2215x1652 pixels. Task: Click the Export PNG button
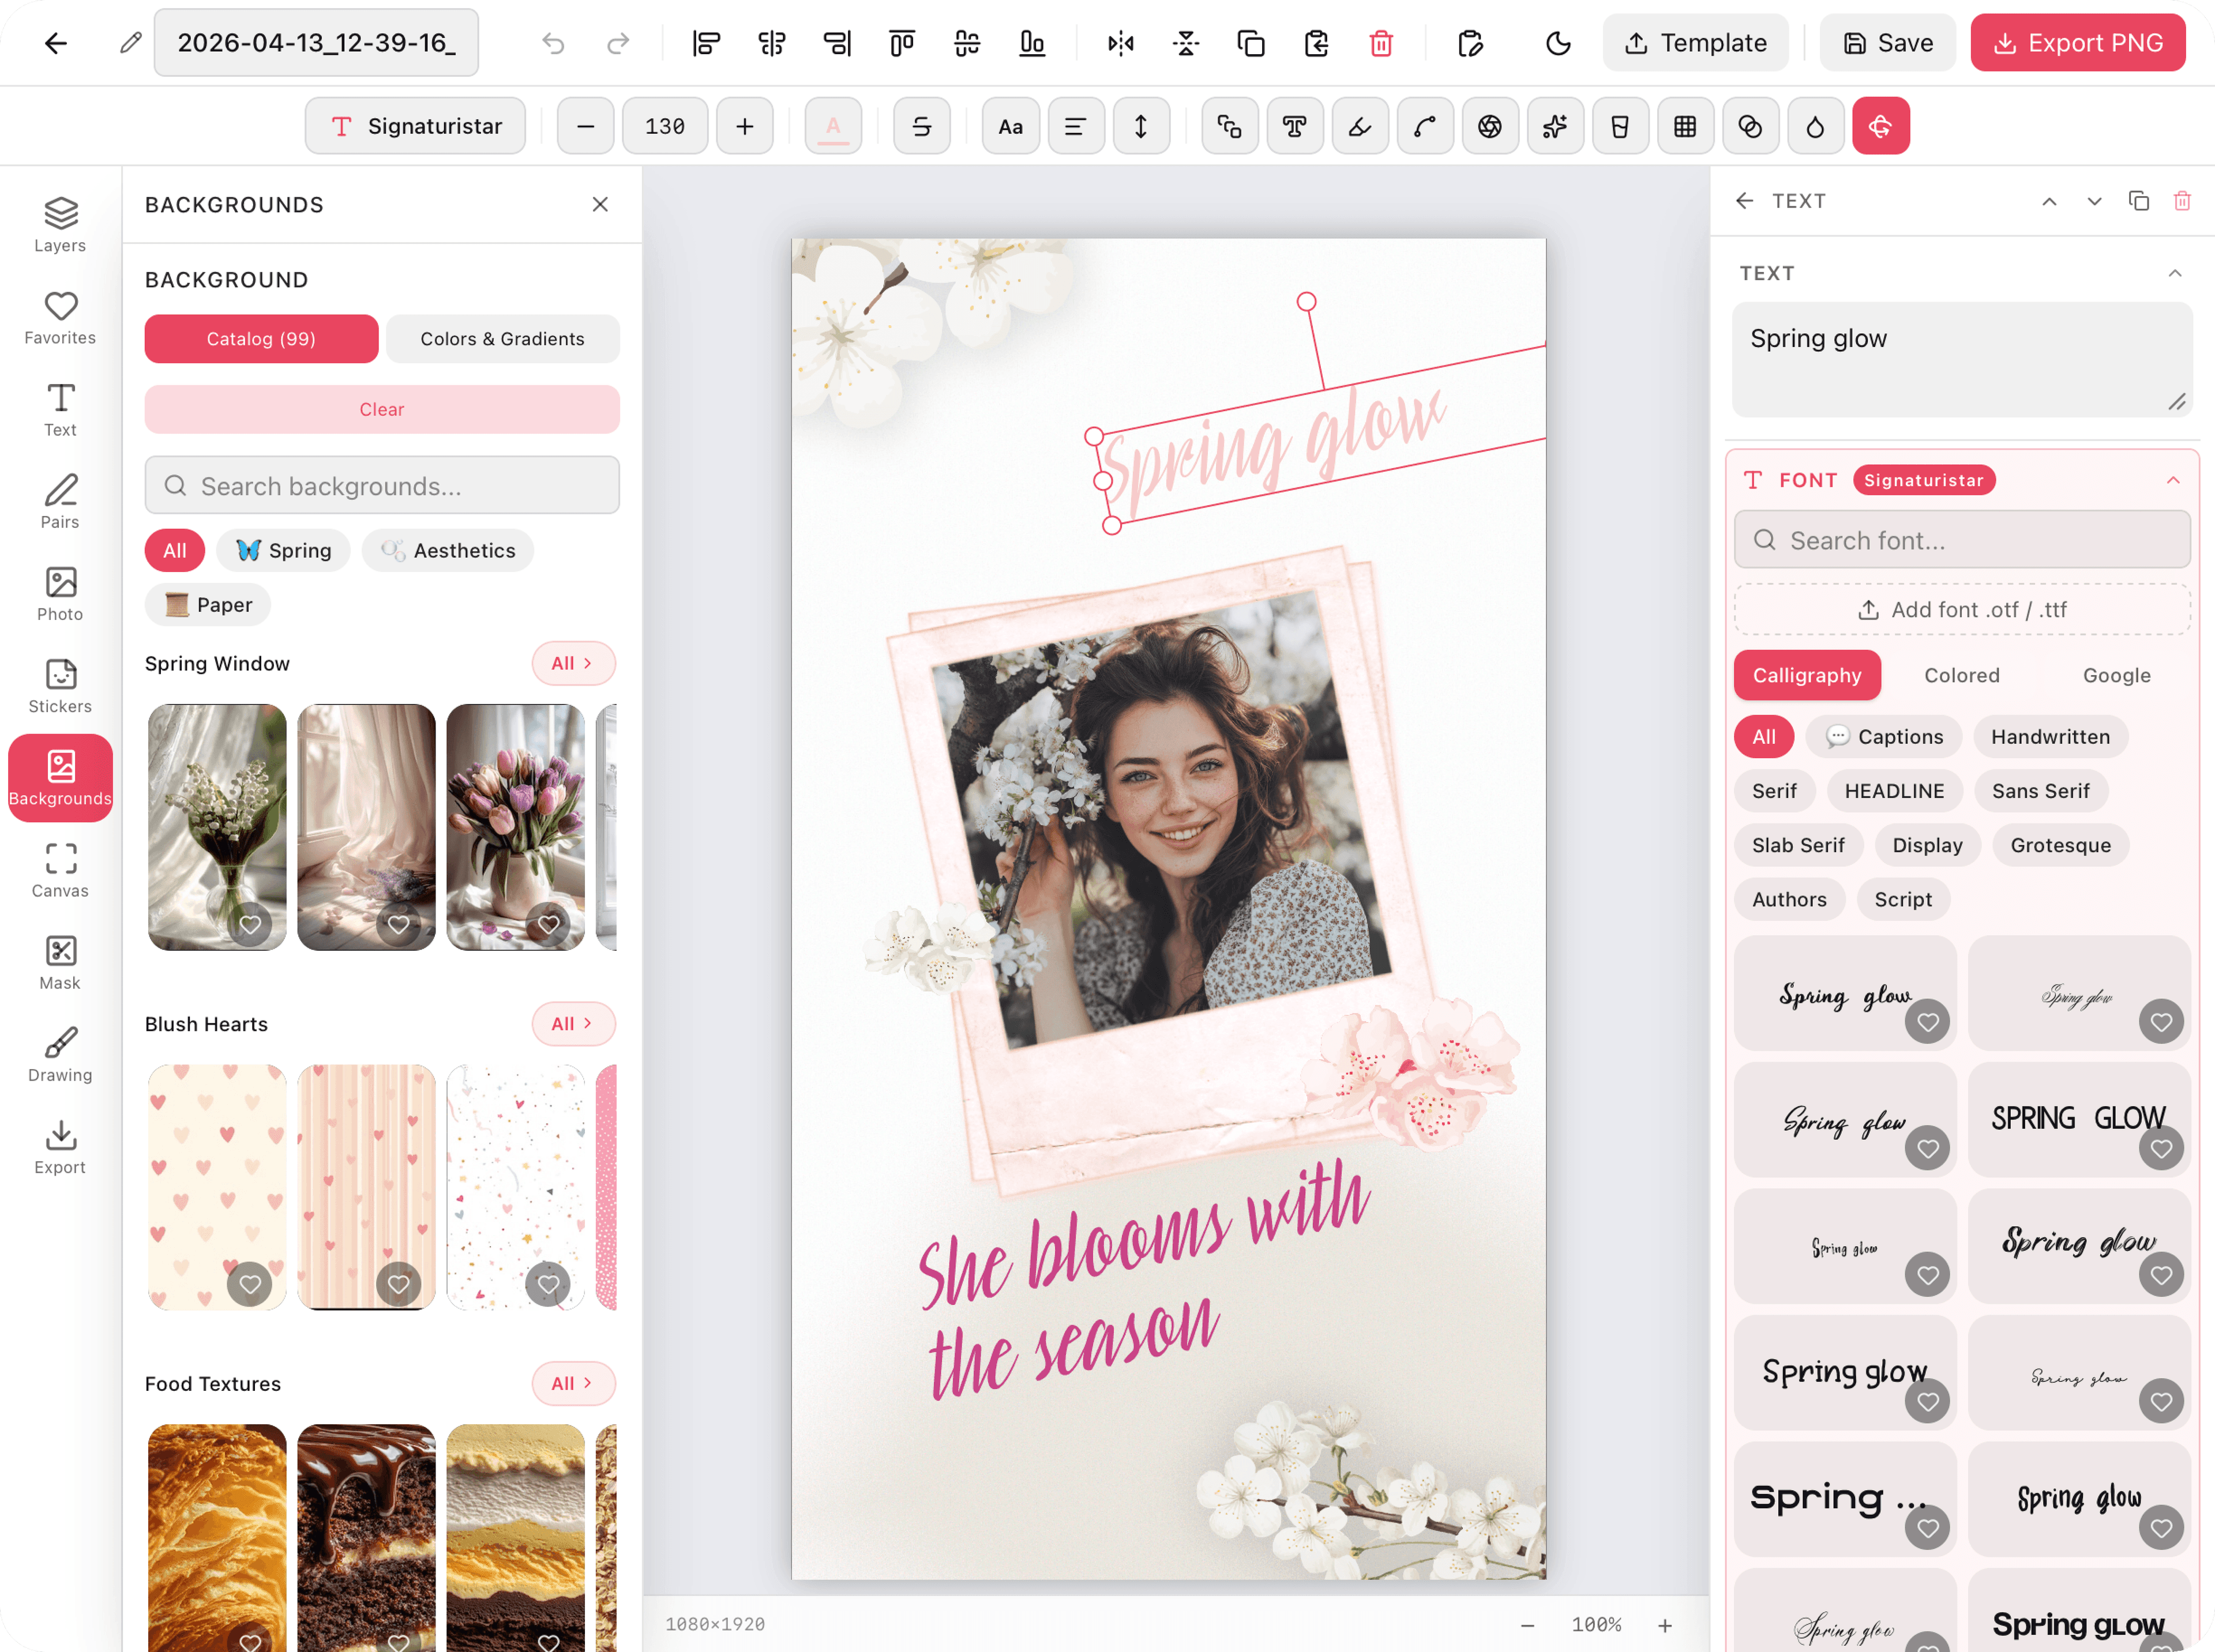pos(2078,43)
